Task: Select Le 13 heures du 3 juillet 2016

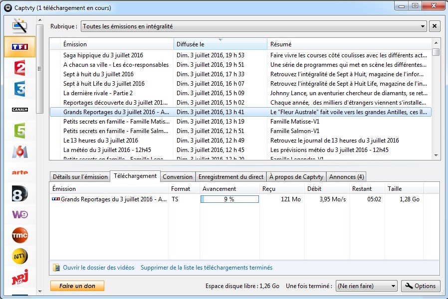Action: 240,141
